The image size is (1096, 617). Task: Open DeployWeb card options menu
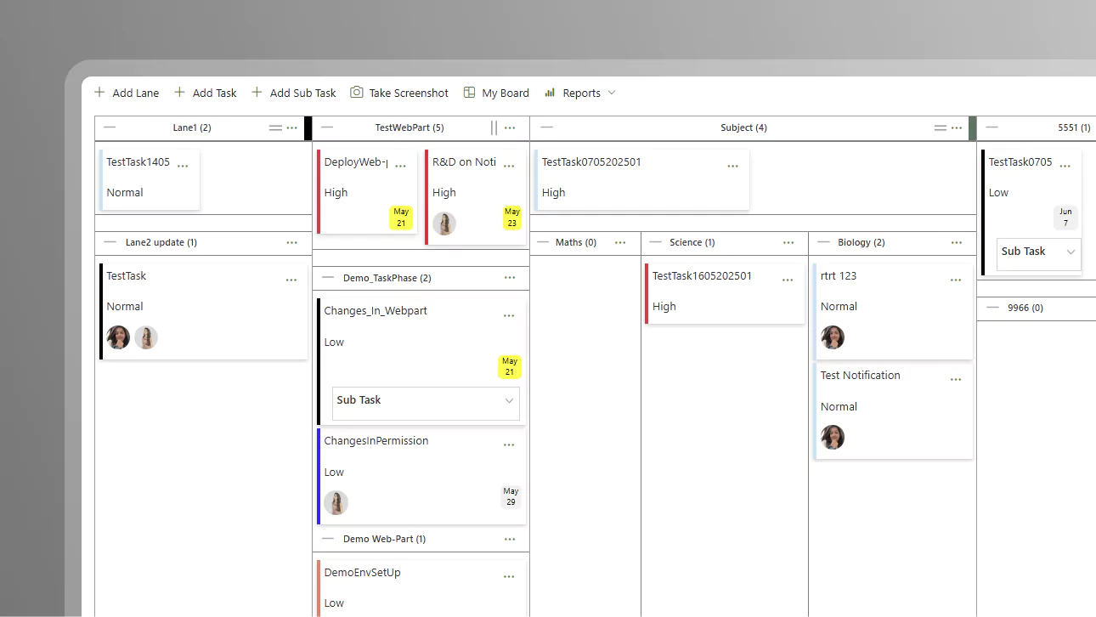click(401, 166)
